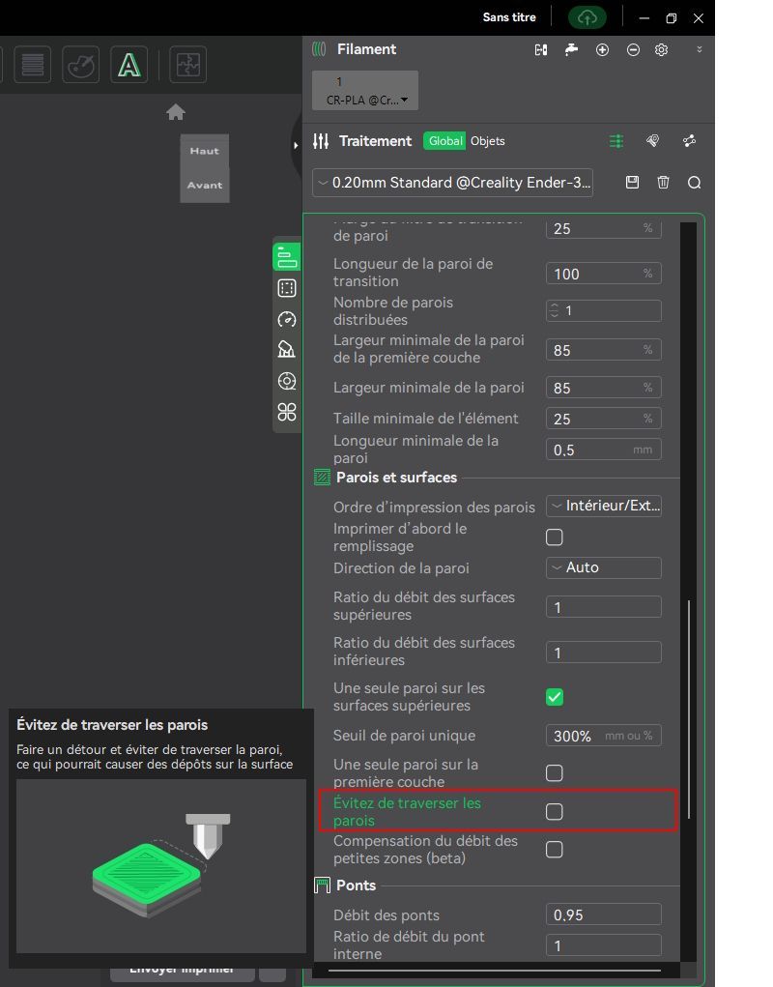Open the support settings side tab

point(287,349)
